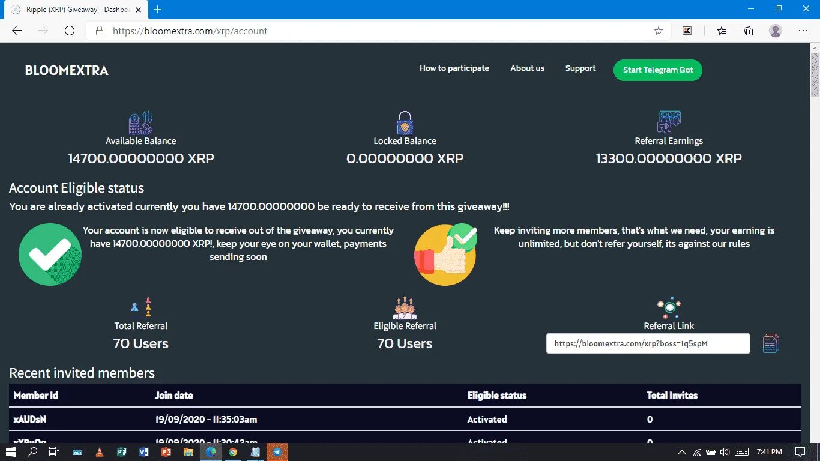Click the Eligible Referral group icon
Image resolution: width=820 pixels, height=461 pixels.
tap(405, 307)
